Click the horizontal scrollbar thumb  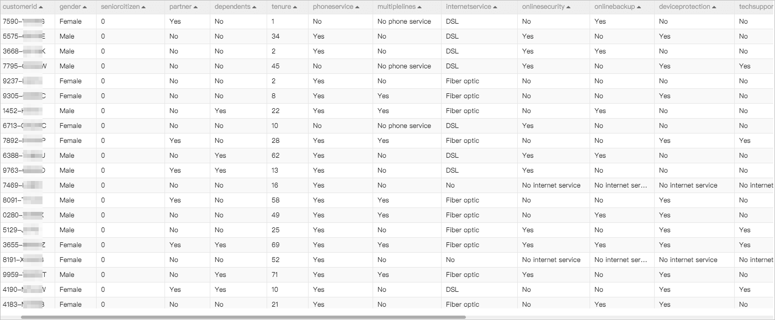[243, 317]
